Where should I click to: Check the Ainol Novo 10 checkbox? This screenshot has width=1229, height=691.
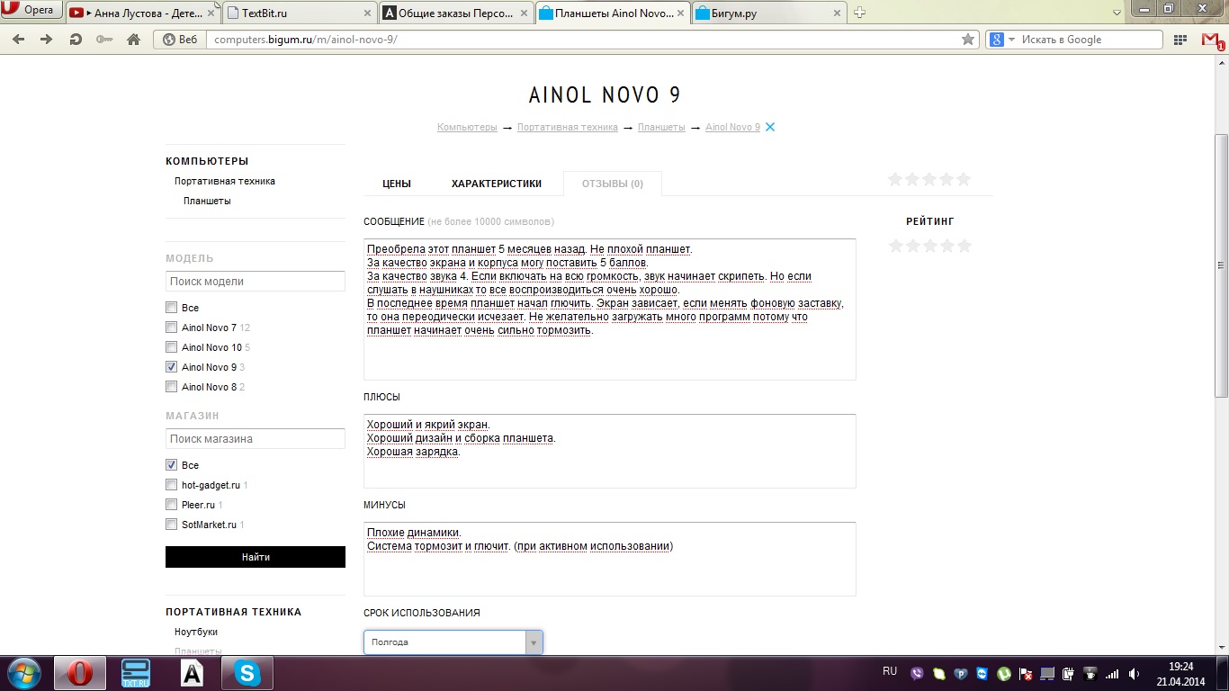(172, 347)
